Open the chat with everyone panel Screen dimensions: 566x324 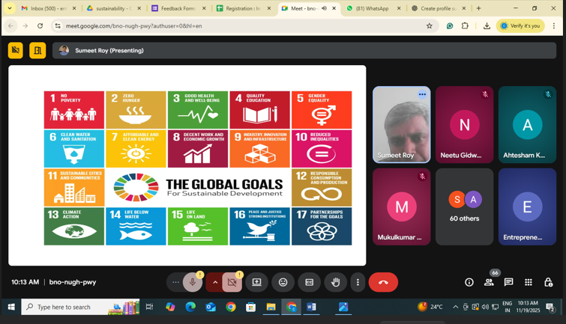pos(508,282)
